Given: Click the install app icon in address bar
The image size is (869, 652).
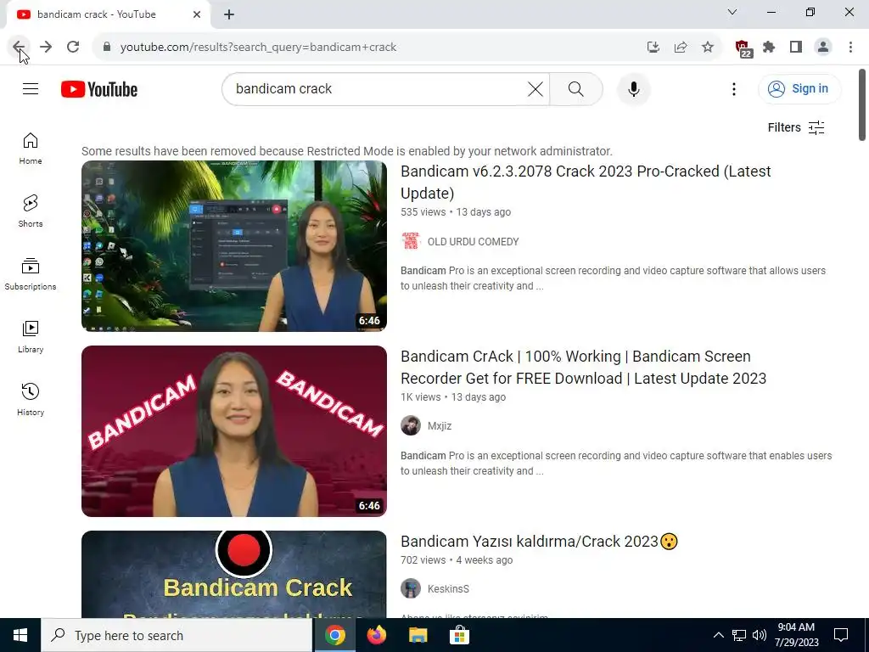Looking at the screenshot, I should [x=653, y=48].
